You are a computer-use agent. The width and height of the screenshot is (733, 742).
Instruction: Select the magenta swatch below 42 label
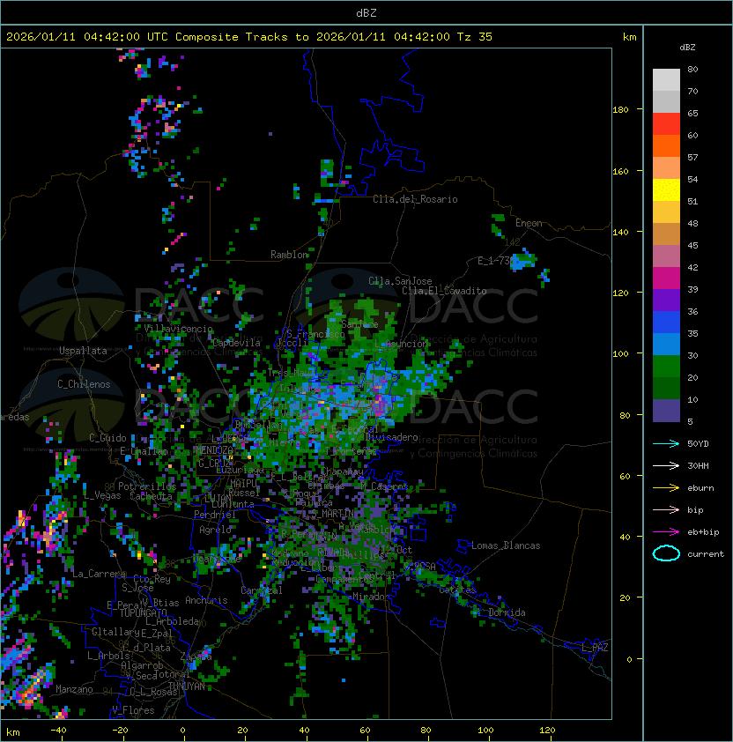click(x=666, y=278)
